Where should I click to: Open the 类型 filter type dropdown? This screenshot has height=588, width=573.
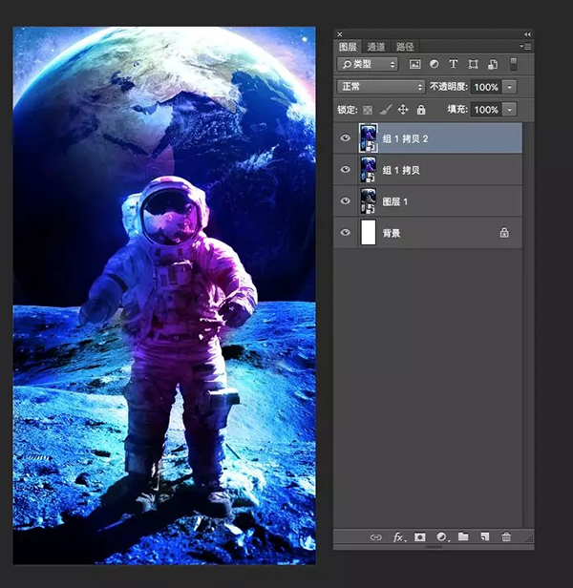(x=368, y=64)
